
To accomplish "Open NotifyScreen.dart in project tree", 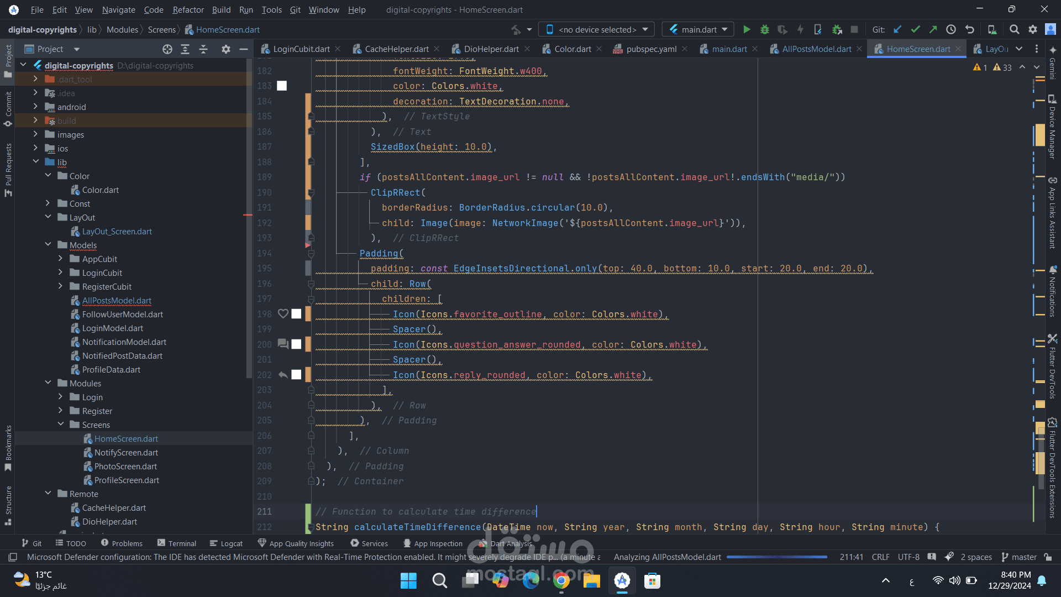I will point(126,453).
